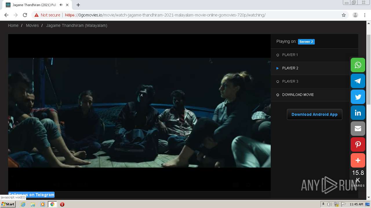The width and height of the screenshot is (371, 208).
Task: Share the movie on LinkedIn
Action: (358, 113)
